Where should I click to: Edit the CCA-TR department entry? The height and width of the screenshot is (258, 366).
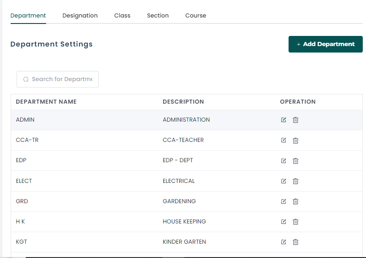[283, 140]
